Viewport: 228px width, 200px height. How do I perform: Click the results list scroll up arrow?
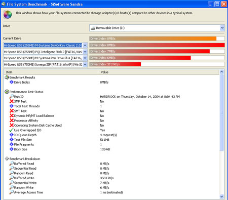pos(222,72)
